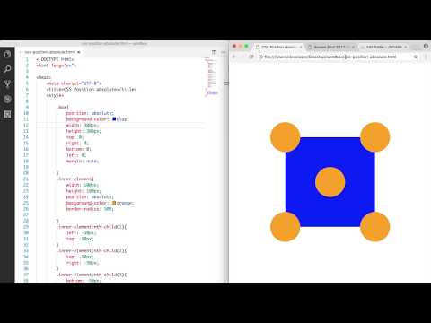This screenshot has width=431, height=323.
Task: Open the Debug view icon
Action: coord(7,99)
